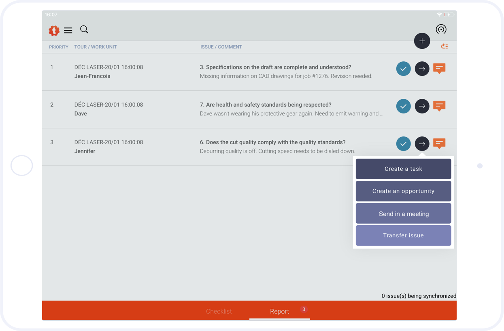504x331 pixels.
Task: Select issue 'Specifications on the draft are complete'
Action: pyautogui.click(x=275, y=67)
